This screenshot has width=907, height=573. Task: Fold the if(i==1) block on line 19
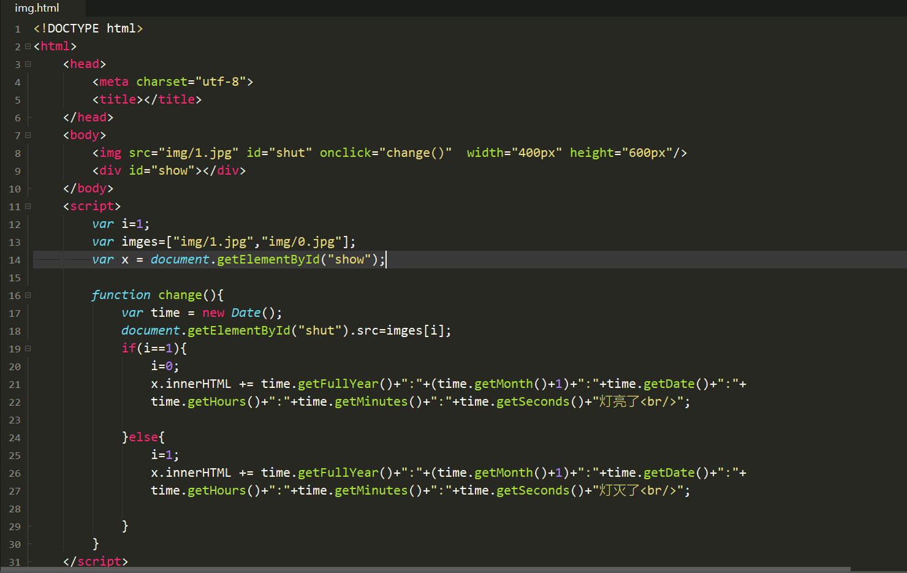pos(28,348)
